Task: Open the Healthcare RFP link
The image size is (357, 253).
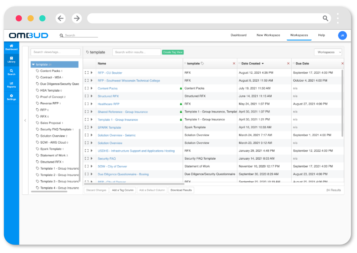Action: coord(109,104)
